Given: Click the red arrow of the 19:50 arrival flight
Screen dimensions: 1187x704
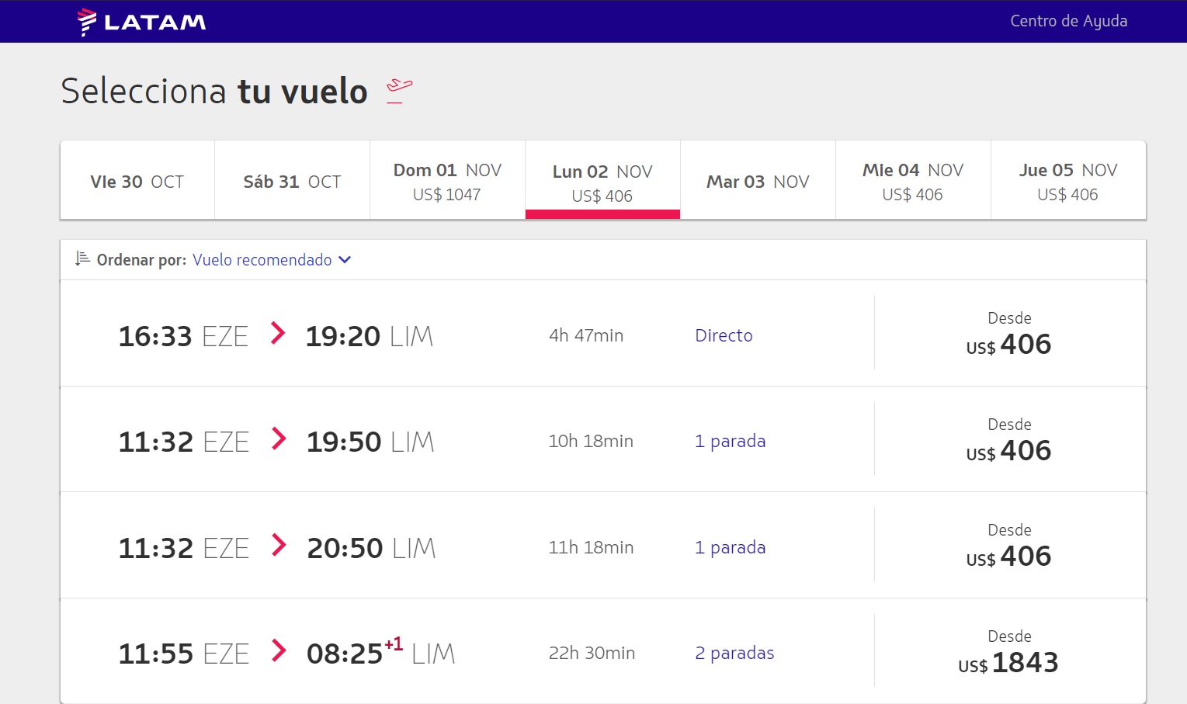Looking at the screenshot, I should (x=279, y=439).
